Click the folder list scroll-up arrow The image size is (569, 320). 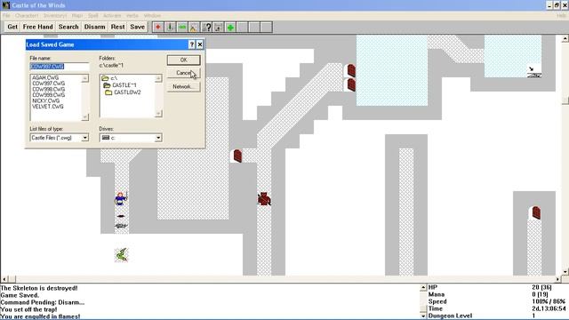[x=158, y=78]
